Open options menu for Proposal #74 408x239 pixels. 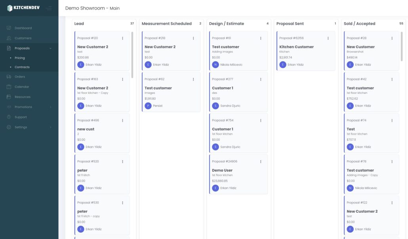[392, 120]
